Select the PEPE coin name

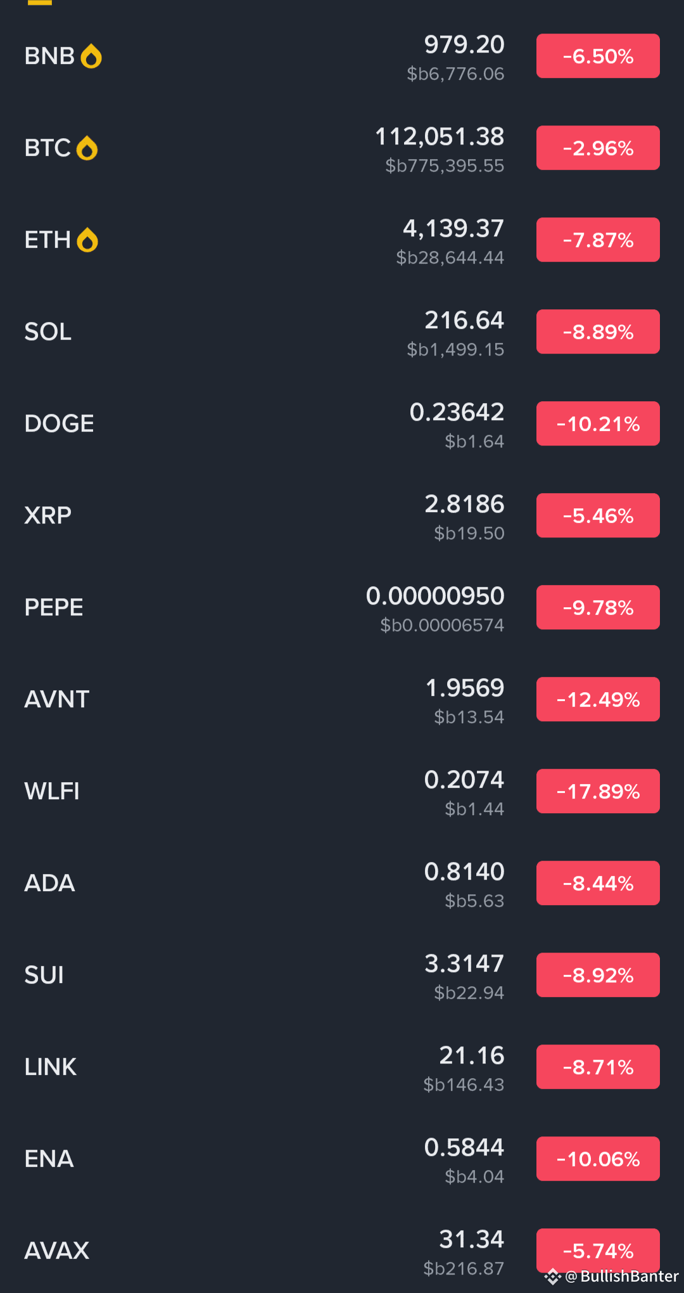tap(54, 607)
